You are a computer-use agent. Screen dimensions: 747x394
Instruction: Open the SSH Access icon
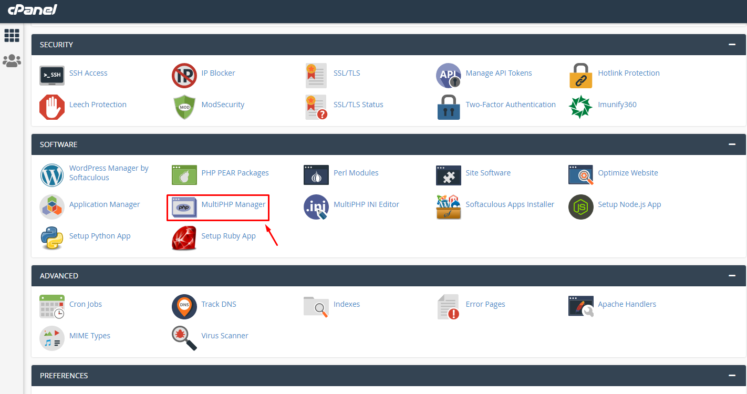[x=51, y=75]
